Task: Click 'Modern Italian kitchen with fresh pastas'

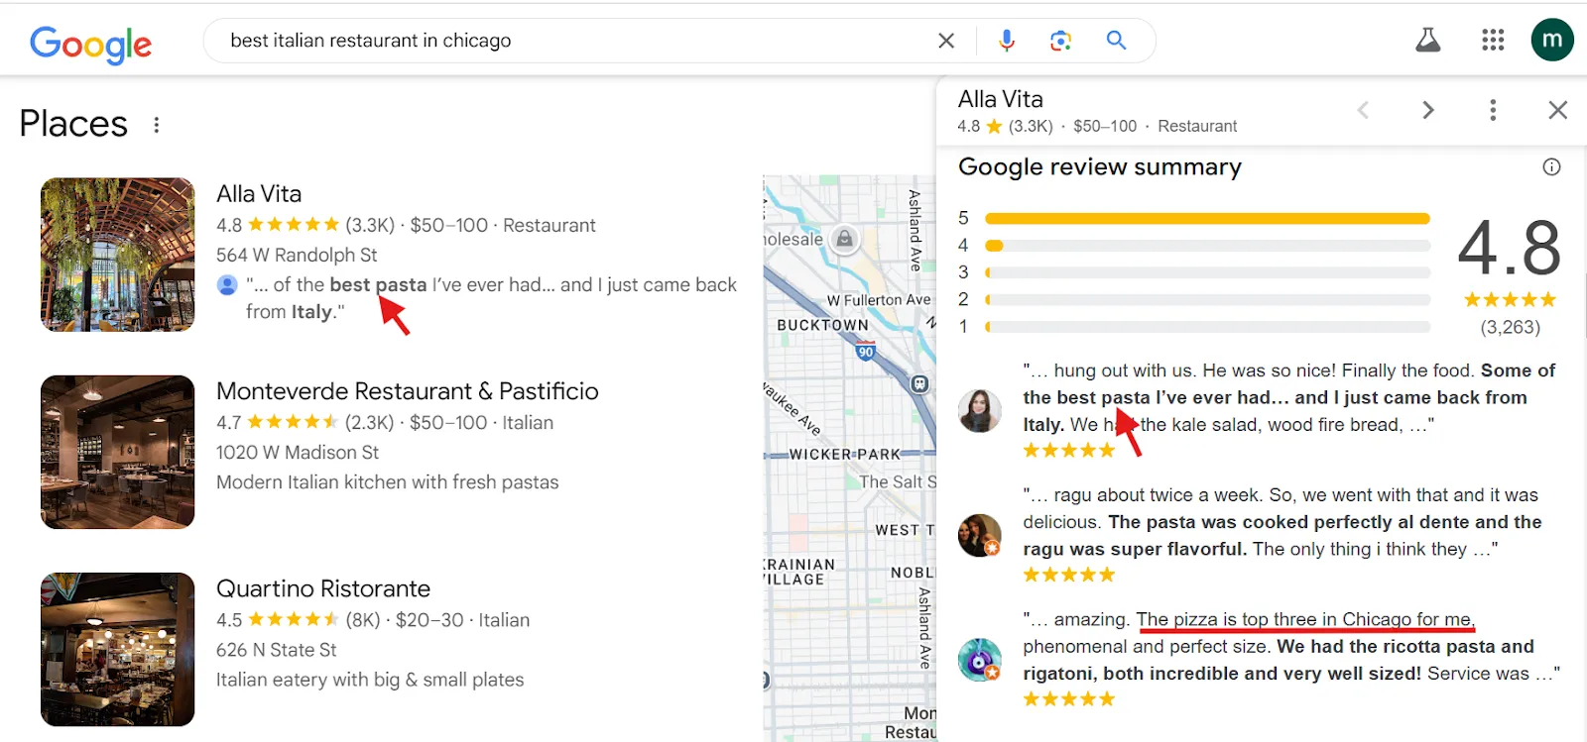Action: click(x=388, y=482)
